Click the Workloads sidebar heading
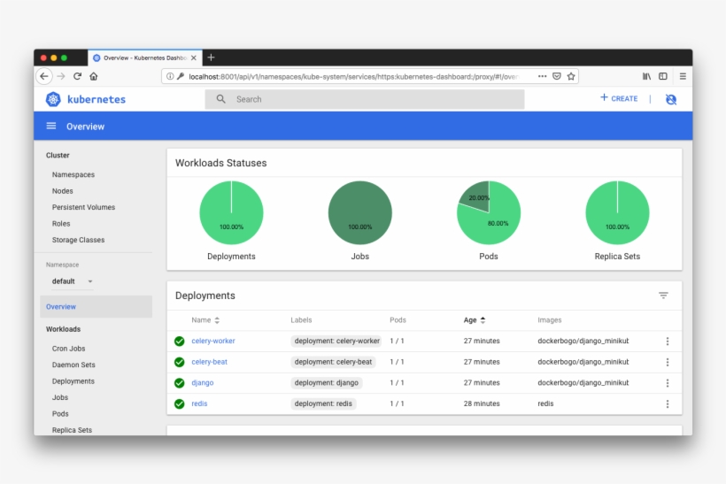The width and height of the screenshot is (726, 484). tap(63, 329)
